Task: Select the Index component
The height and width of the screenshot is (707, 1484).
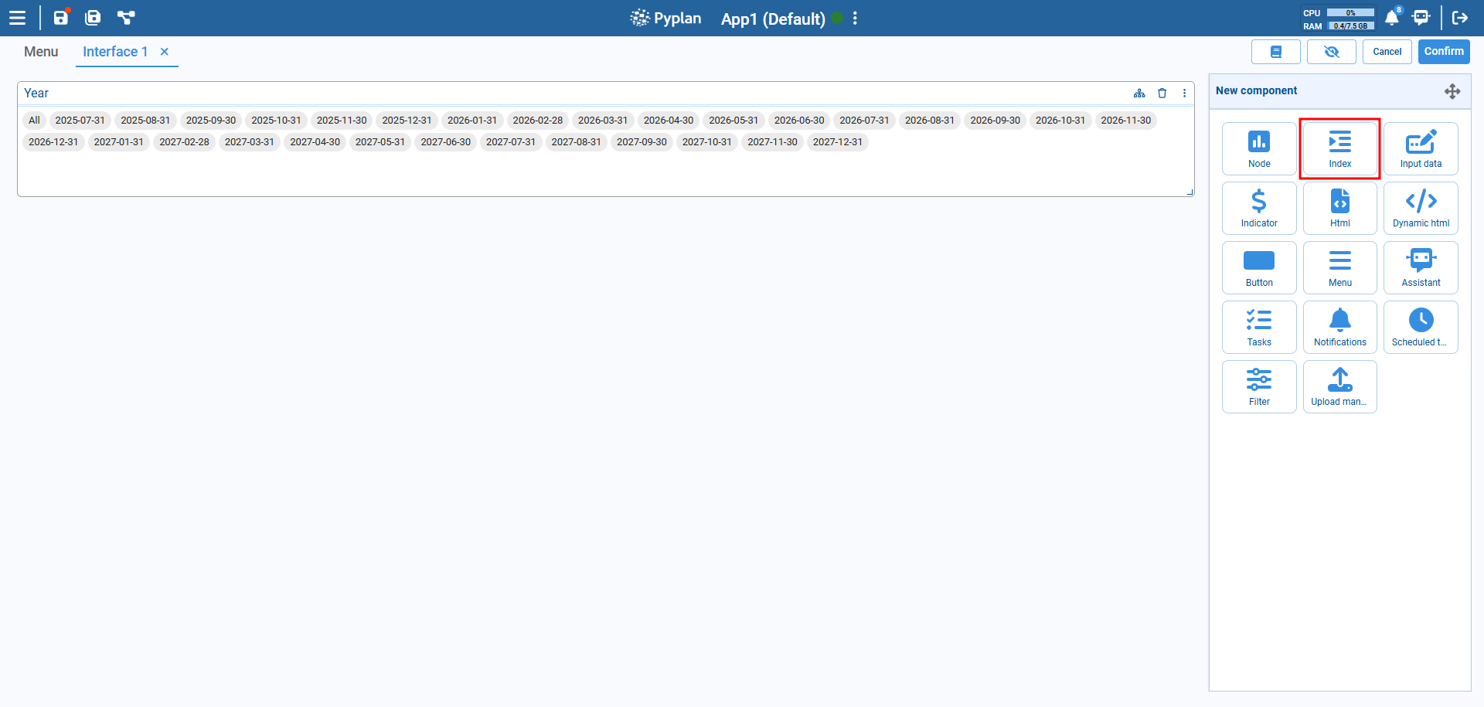Action: [1339, 148]
